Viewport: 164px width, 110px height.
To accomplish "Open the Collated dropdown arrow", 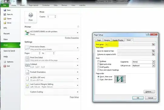I will pyautogui.click(x=77, y=65).
